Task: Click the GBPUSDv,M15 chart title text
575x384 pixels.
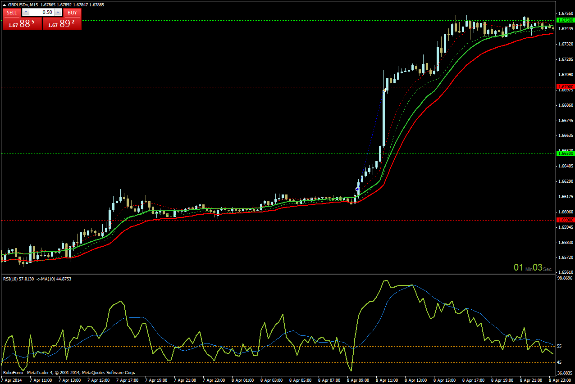Action: (23, 5)
